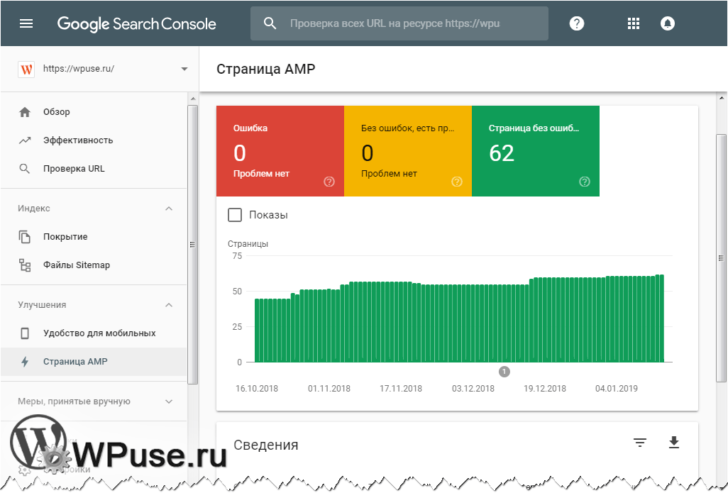Screen dimensions: 728x493
Task: Click the 04.01.2019 date label on chart
Action: [x=617, y=389]
